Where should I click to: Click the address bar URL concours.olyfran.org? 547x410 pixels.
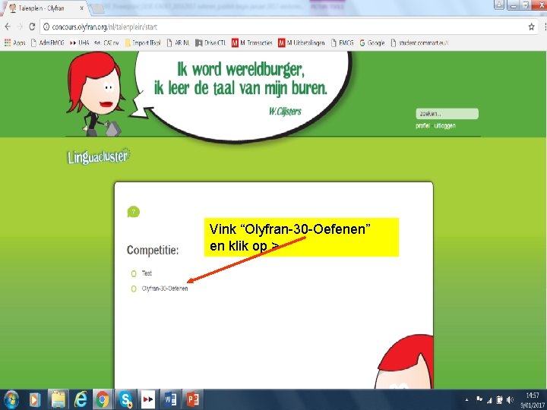(104, 27)
